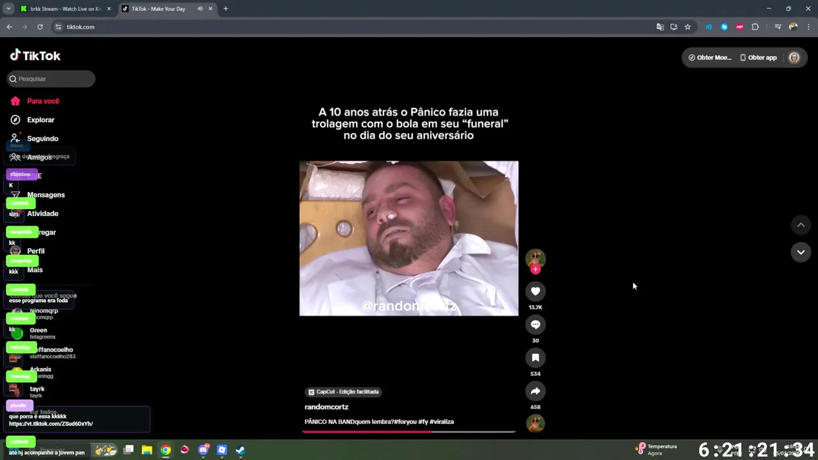The image size is (818, 460).
Task: Open the browser extensions puzzle icon
Action: pos(755,27)
